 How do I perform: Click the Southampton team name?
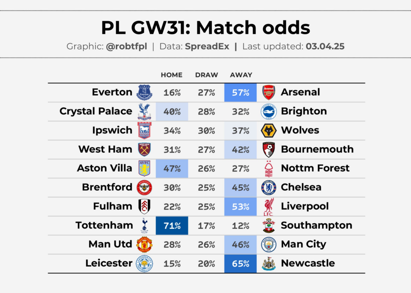[316, 225]
